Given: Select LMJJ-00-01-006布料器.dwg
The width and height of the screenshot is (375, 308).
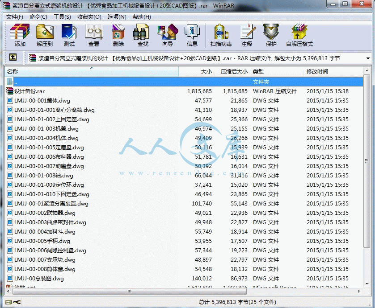Looking at the screenshot, I should coord(49,157).
